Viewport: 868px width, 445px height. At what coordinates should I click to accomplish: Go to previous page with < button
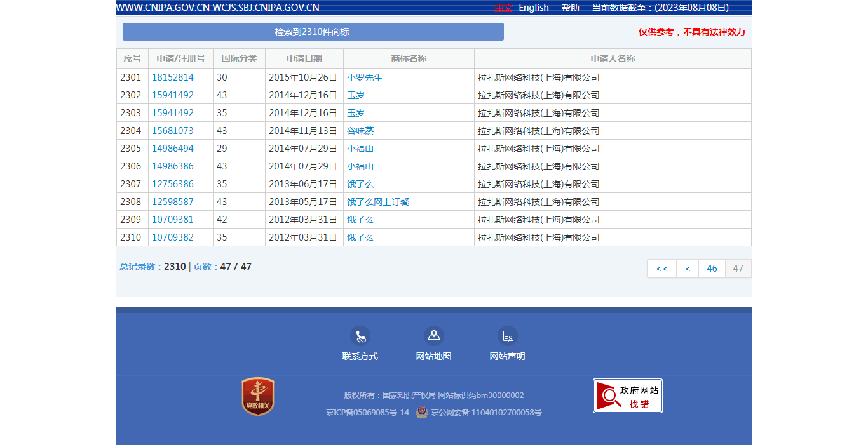pos(688,269)
